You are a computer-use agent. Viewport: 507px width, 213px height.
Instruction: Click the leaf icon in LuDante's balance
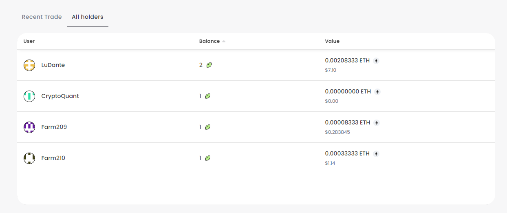pyautogui.click(x=209, y=65)
